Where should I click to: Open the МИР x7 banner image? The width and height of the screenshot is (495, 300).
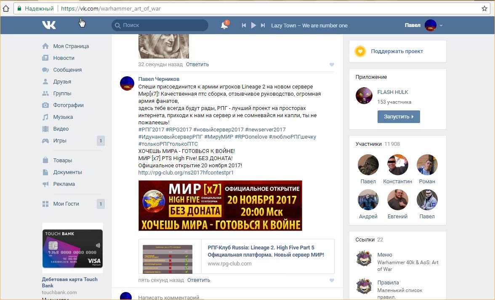[221, 206]
